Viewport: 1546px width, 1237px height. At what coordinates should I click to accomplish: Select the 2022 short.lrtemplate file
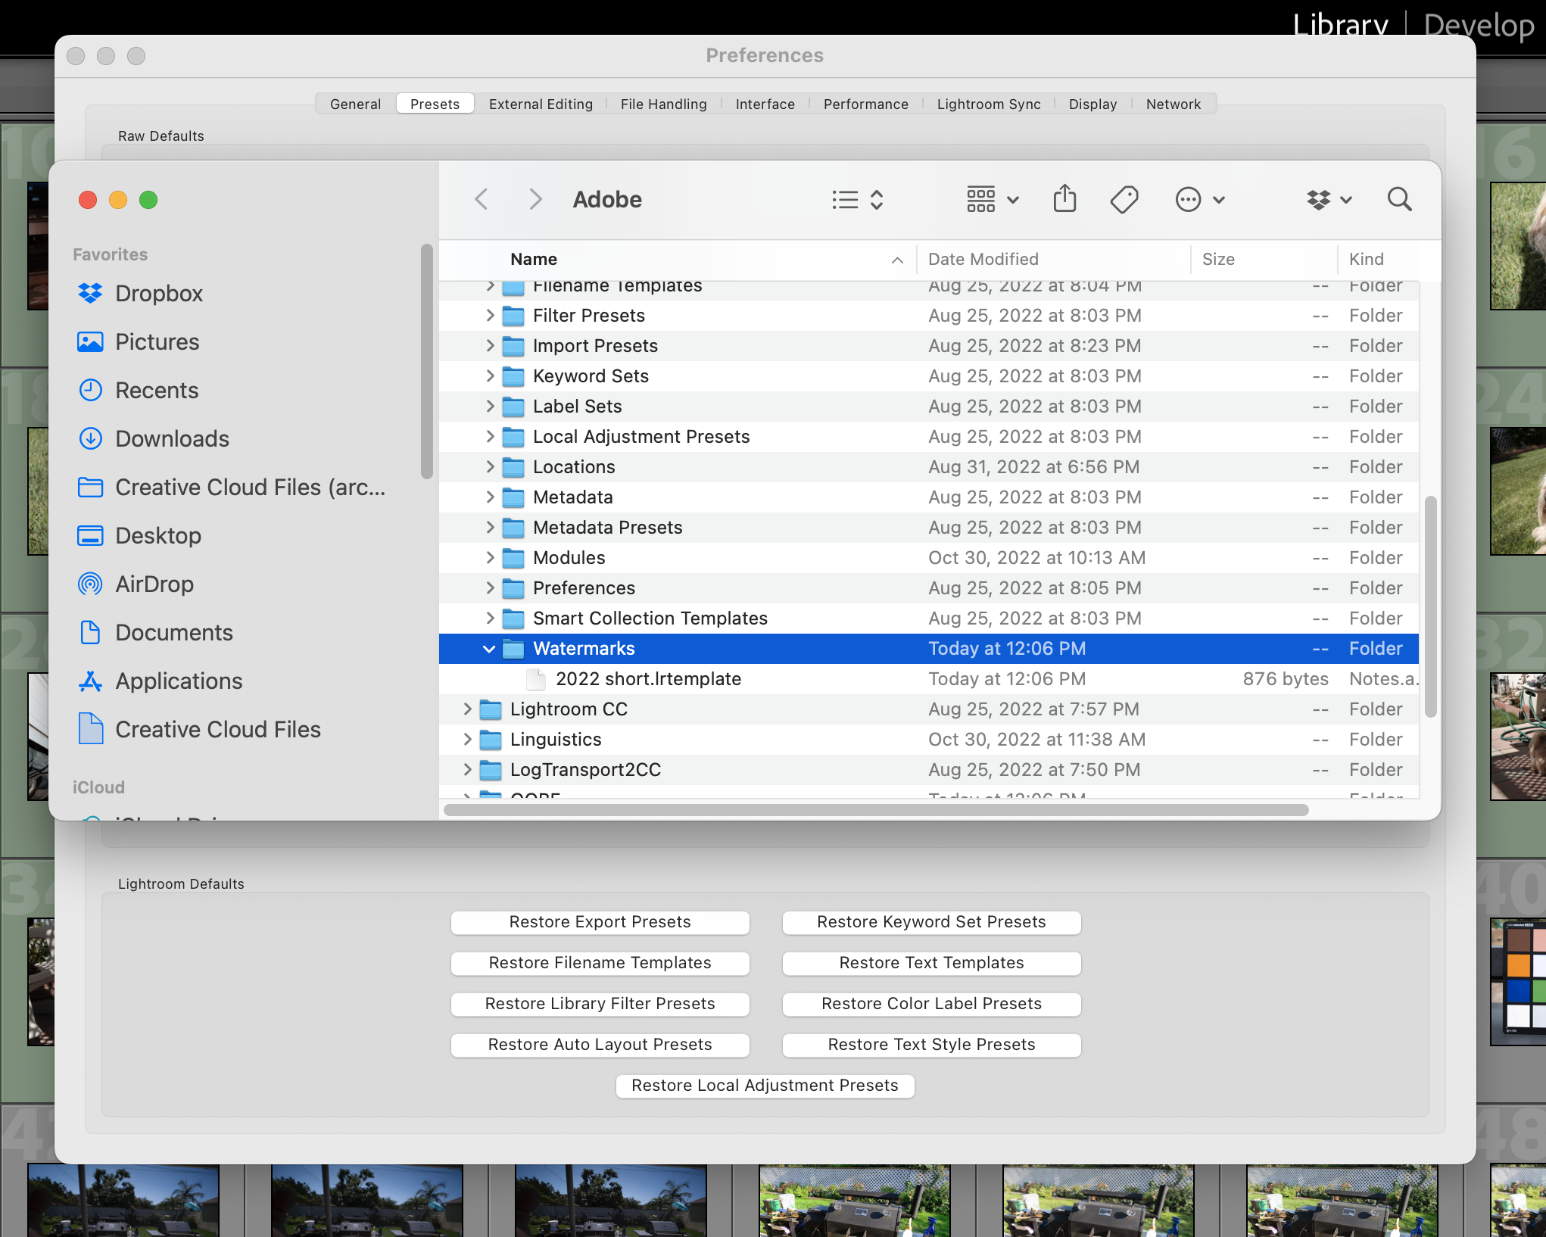pos(648,678)
